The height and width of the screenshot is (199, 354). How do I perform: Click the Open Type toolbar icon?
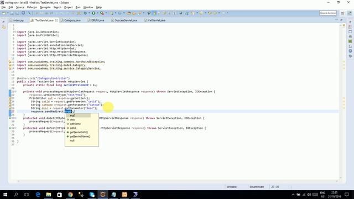pos(129,13)
